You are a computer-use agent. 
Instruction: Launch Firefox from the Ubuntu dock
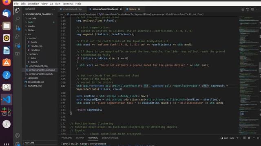tap(7, 2)
